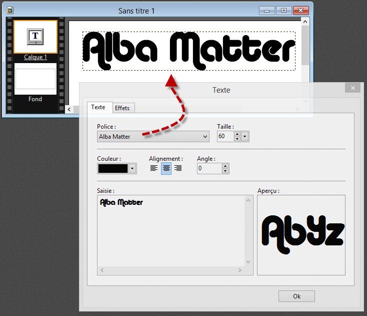Minimize the Sans titre 1 window
The image size is (367, 316).
click(266, 11)
